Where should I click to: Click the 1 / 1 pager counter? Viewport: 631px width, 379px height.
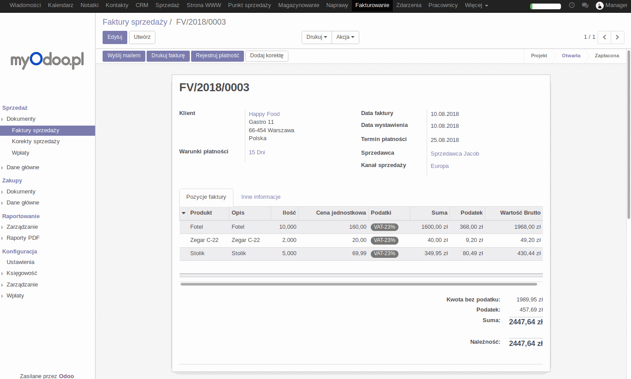click(590, 37)
